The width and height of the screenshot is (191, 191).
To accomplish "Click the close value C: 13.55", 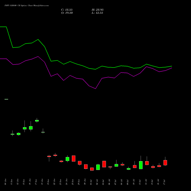I will (67, 10).
